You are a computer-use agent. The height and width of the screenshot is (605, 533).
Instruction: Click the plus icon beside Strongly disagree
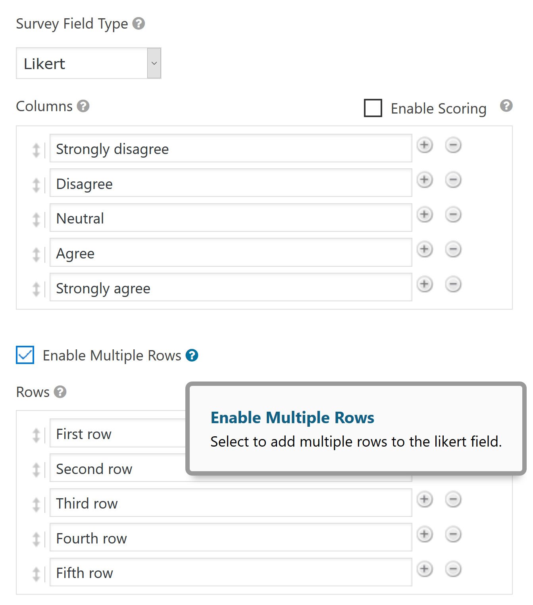(424, 145)
